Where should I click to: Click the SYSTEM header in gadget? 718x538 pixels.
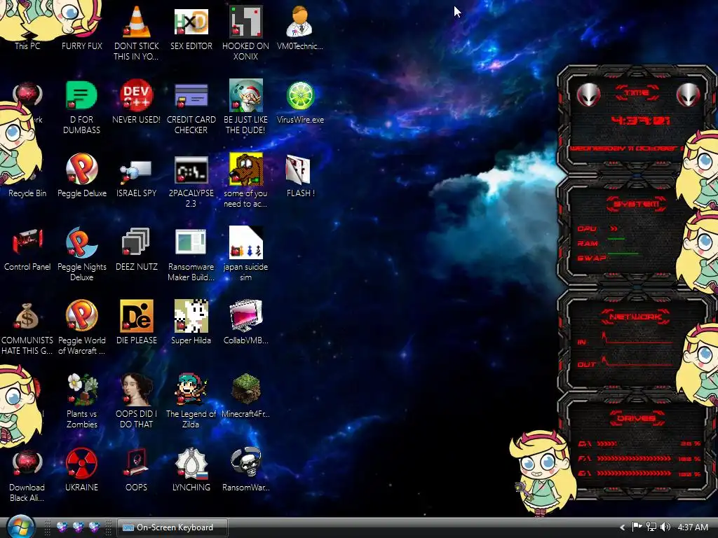point(637,204)
